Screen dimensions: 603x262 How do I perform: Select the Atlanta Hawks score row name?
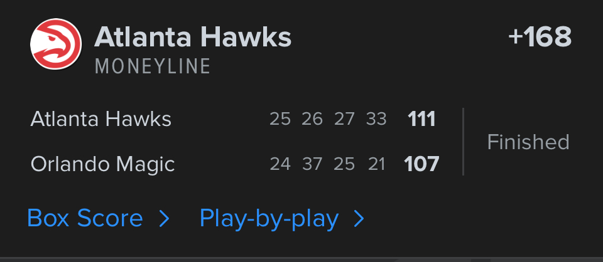coord(100,119)
